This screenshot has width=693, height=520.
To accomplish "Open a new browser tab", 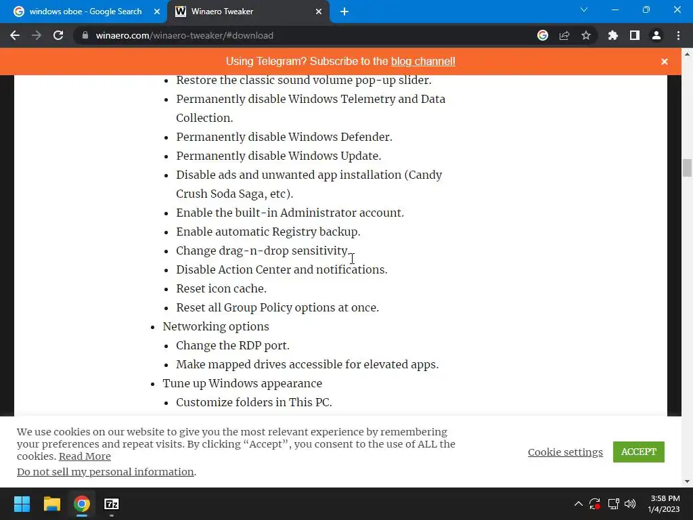I will [344, 12].
